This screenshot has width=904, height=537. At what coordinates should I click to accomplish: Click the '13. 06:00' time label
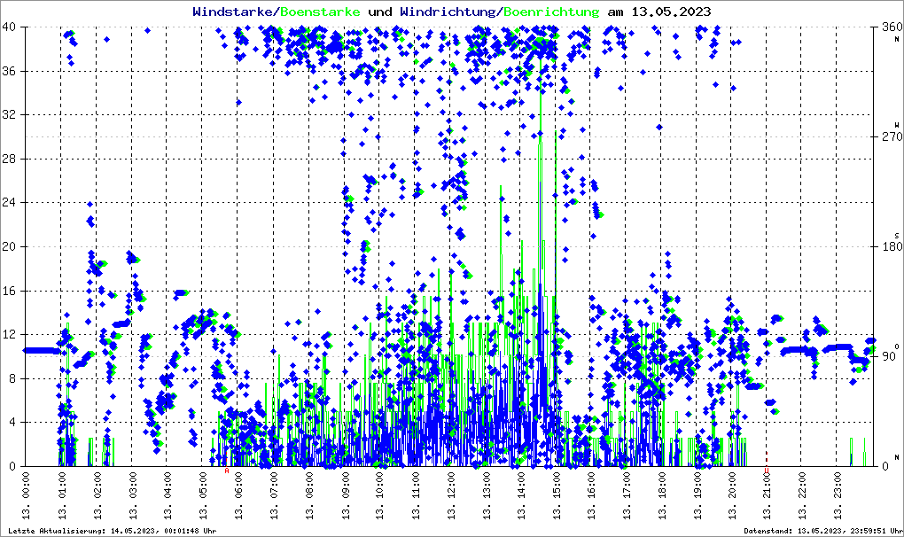[238, 495]
